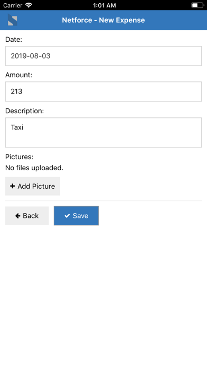
Task: Click the Description: label
Action: pos(25,111)
